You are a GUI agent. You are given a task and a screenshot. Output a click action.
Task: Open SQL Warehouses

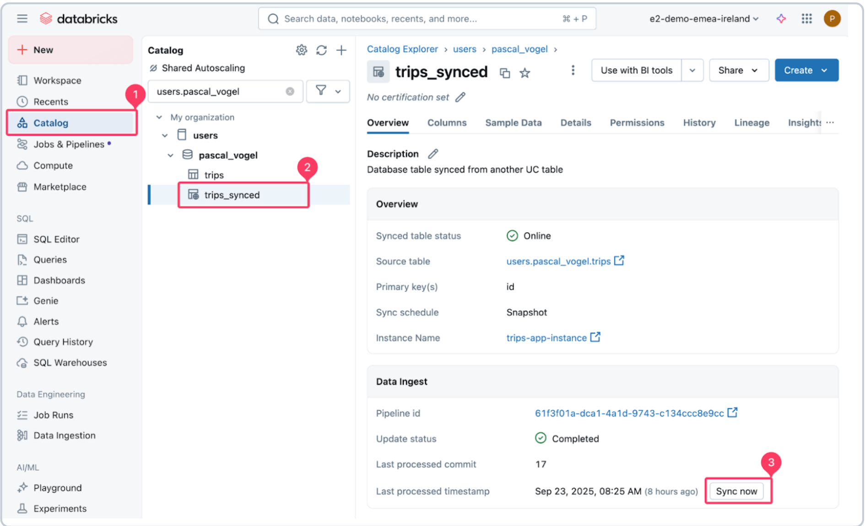pos(71,363)
